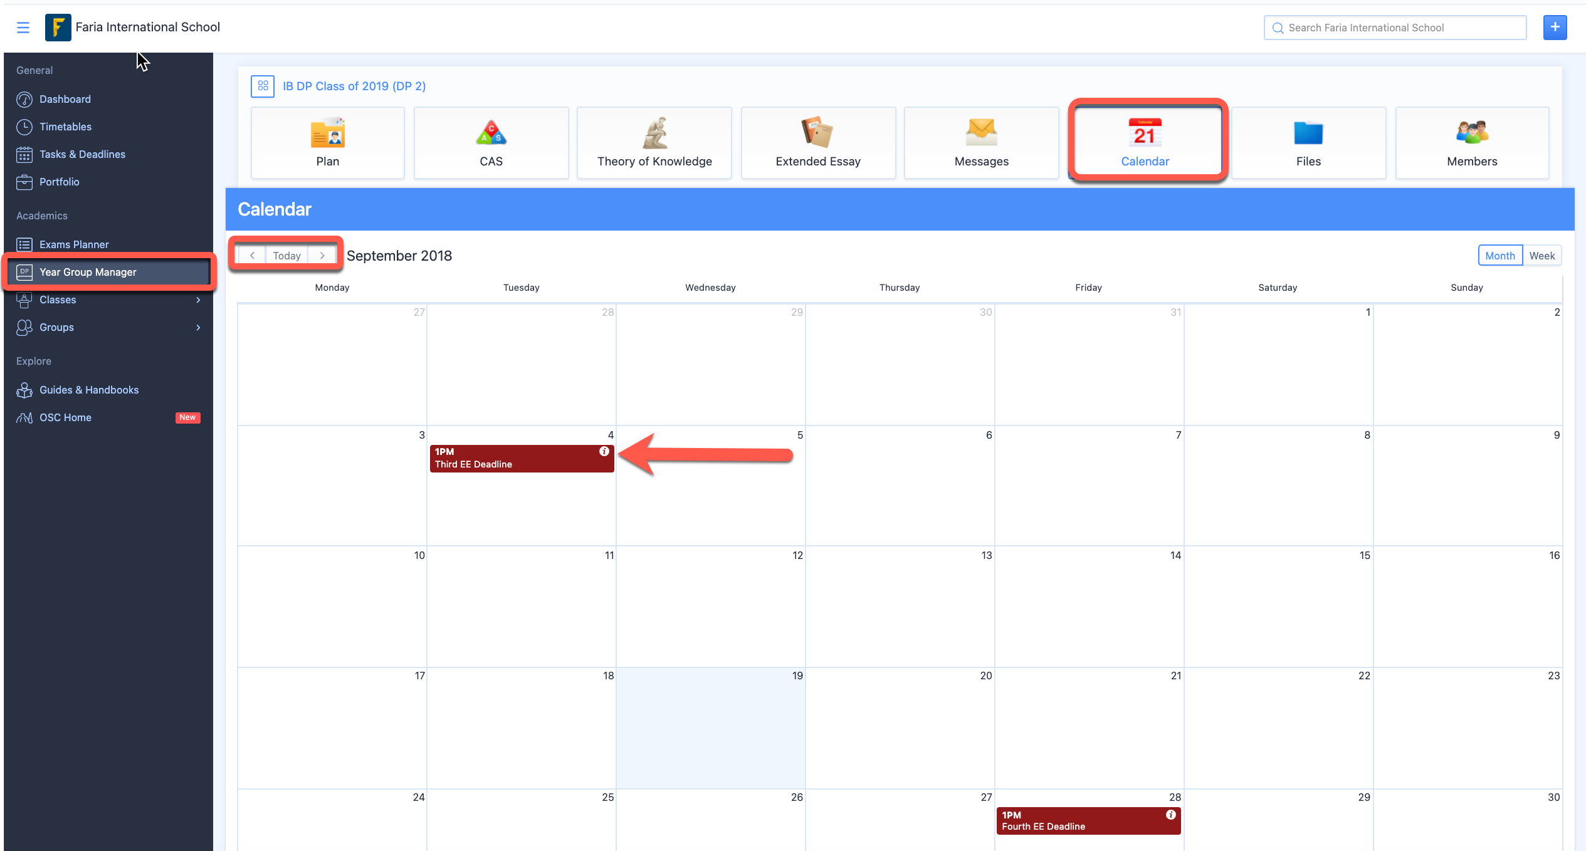Show info for Third EE Deadline
Viewport: 1586px width, 851px height.
click(604, 451)
